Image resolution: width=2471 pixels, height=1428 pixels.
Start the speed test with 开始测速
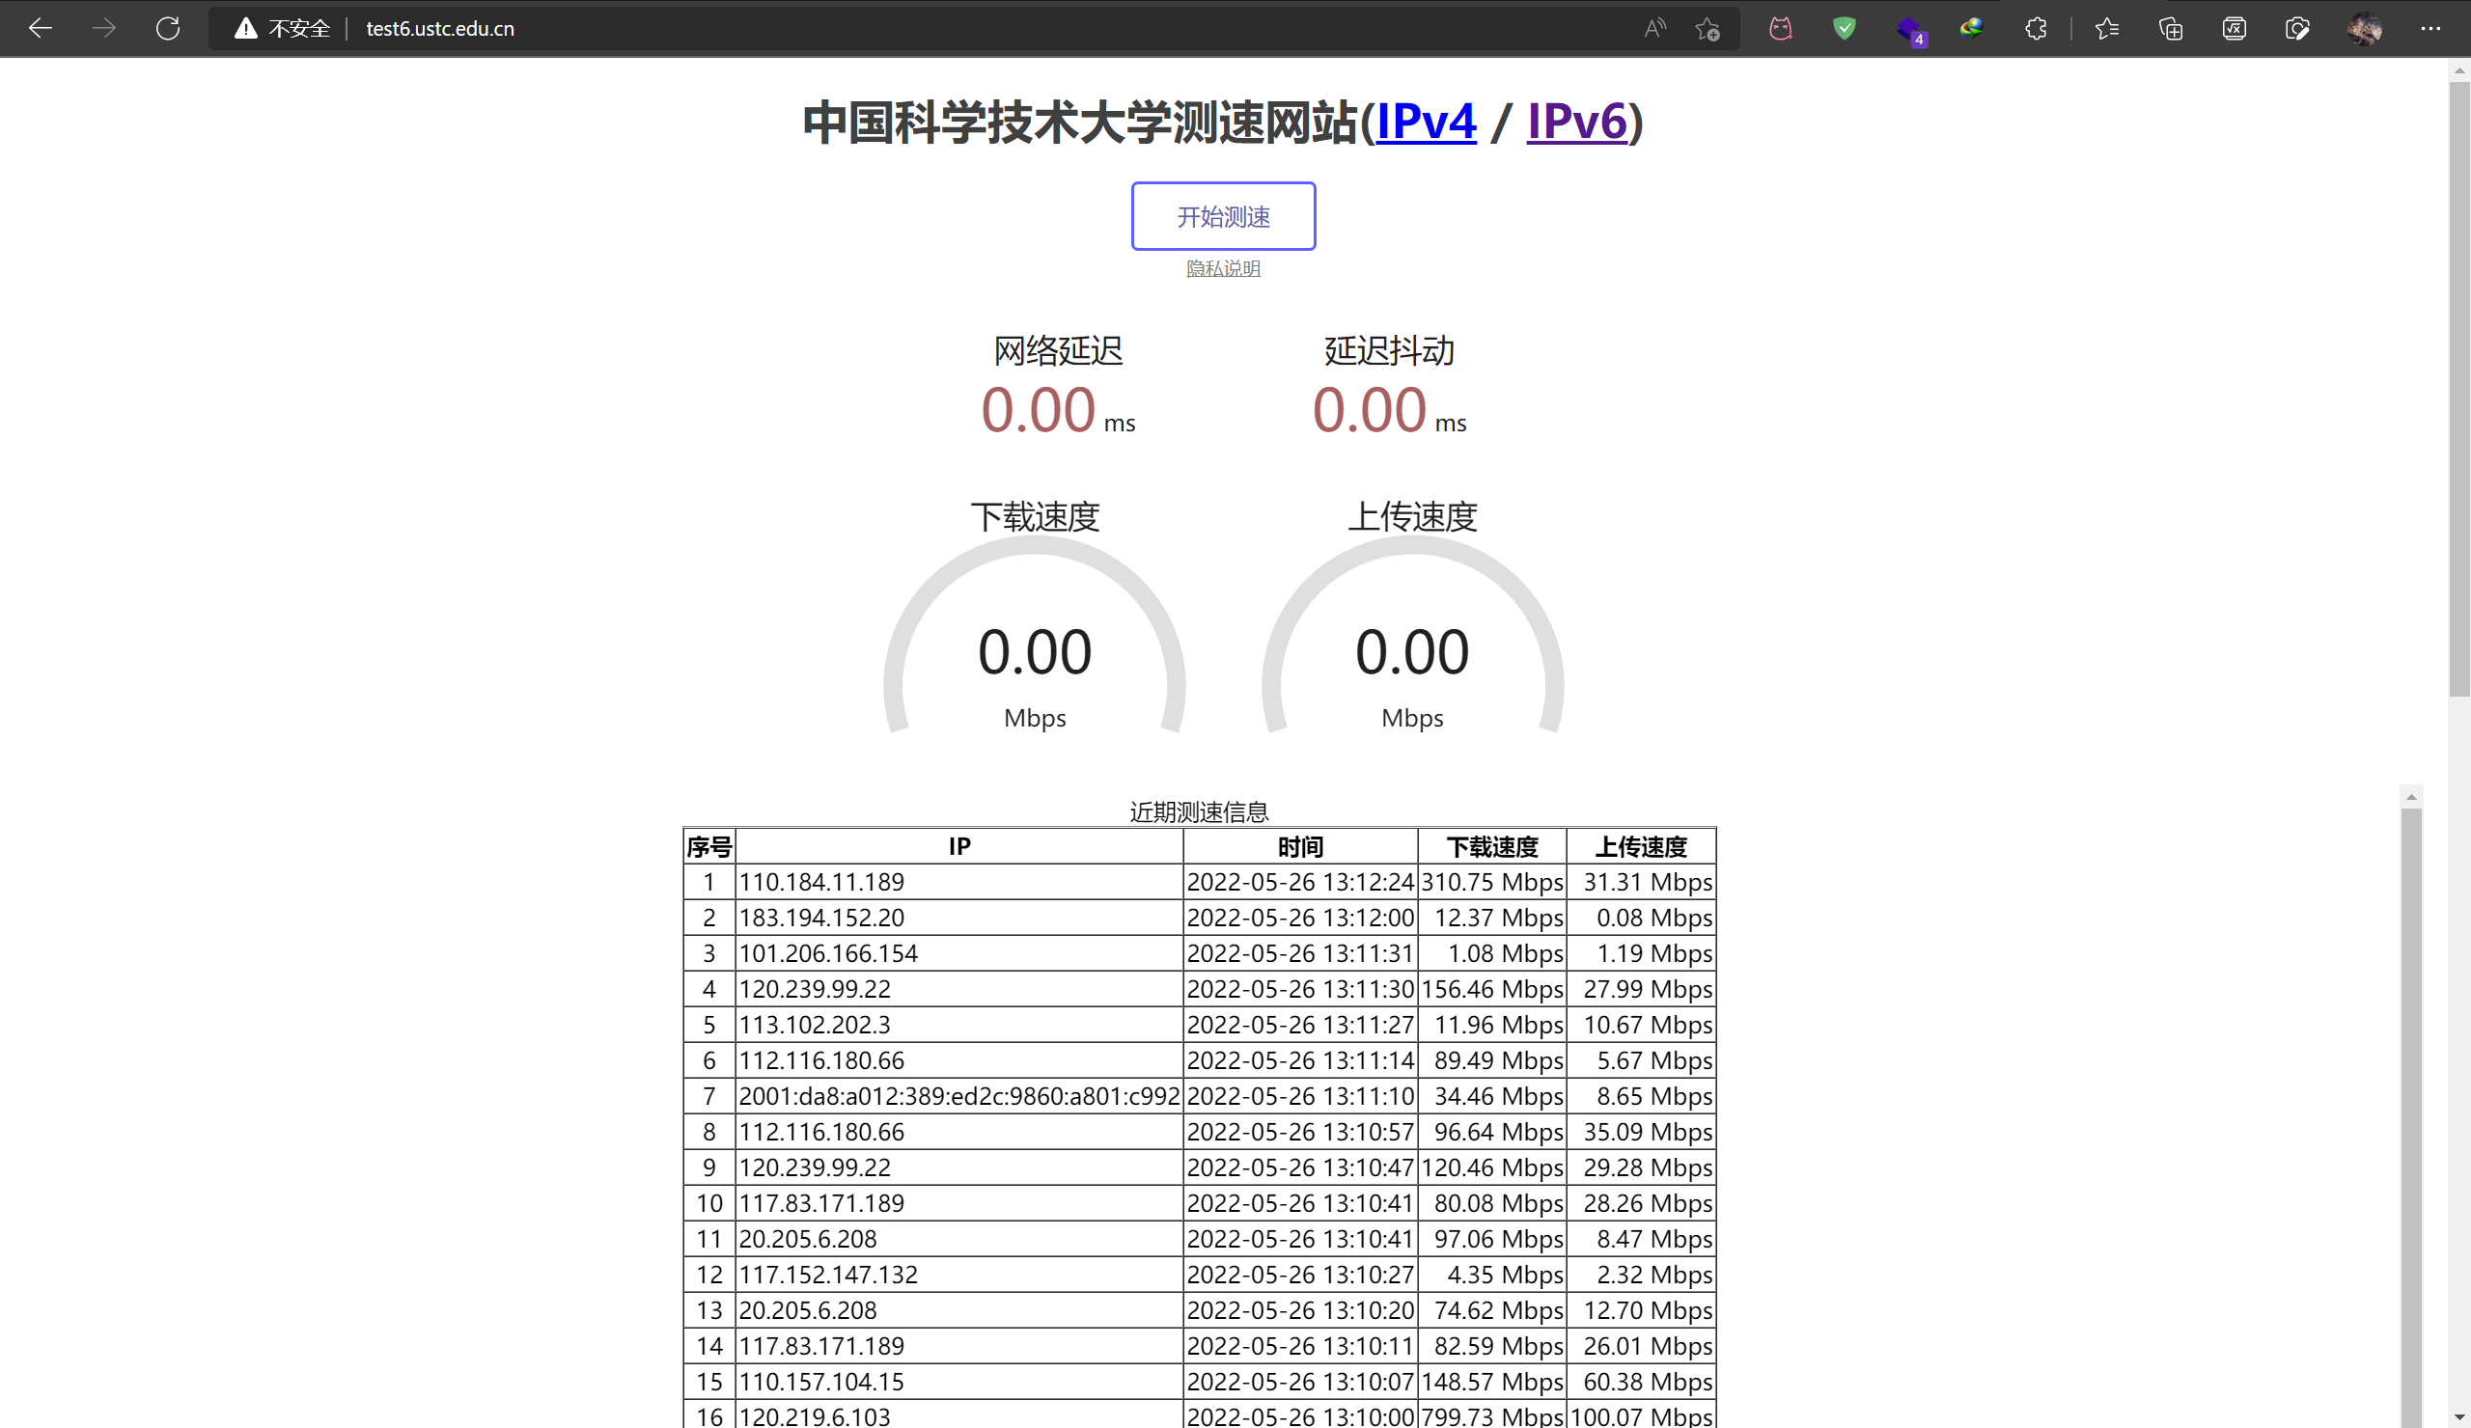[x=1224, y=215]
